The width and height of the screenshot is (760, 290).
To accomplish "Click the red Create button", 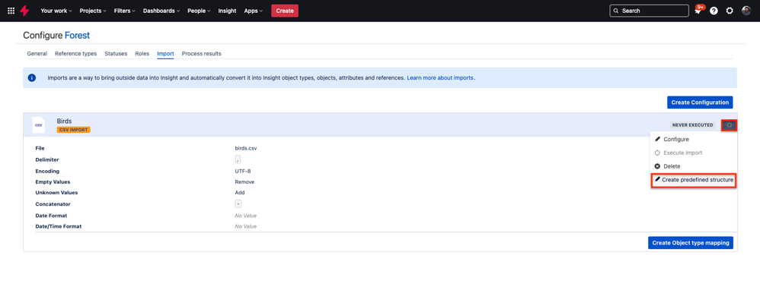I will coord(285,11).
